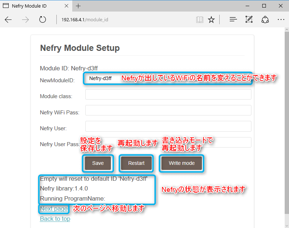Click the Module class: label
Image resolution: width=289 pixels, height=228 pixels.
point(56,96)
